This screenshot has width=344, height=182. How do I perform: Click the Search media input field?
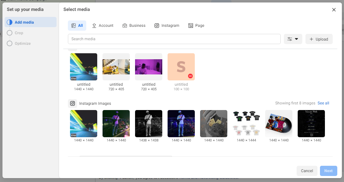pos(174,39)
